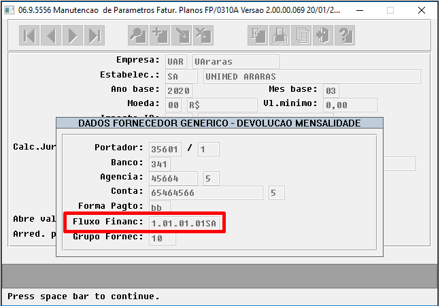Go to next record arrow icon

pos(73,35)
